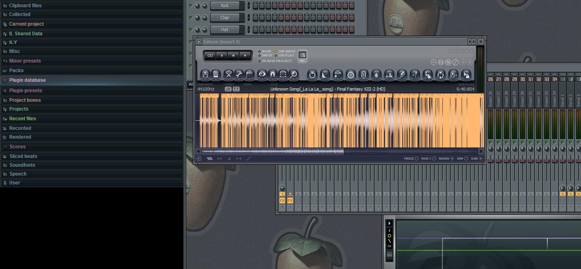Click the Insert 26 mixer pan knob

coord(490,149)
